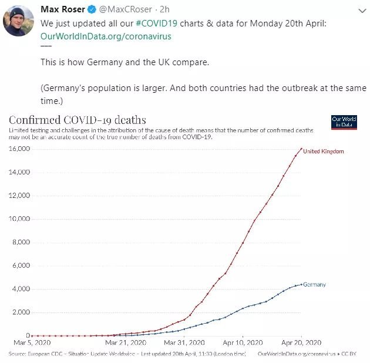Click the blue verified badge icon
Viewport: 370px width, 363px height.
click(x=92, y=9)
